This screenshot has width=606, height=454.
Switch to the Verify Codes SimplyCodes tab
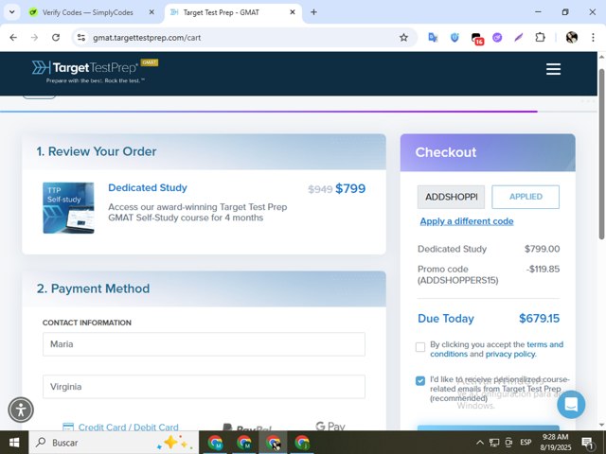(x=88, y=12)
